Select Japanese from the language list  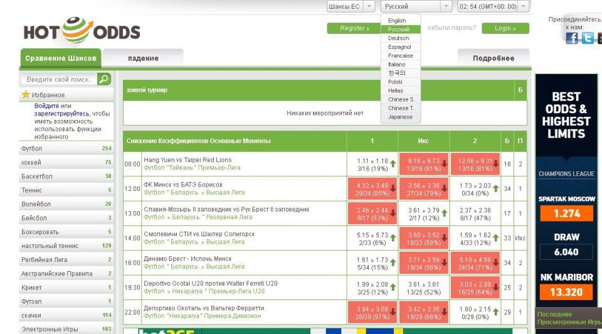point(400,117)
